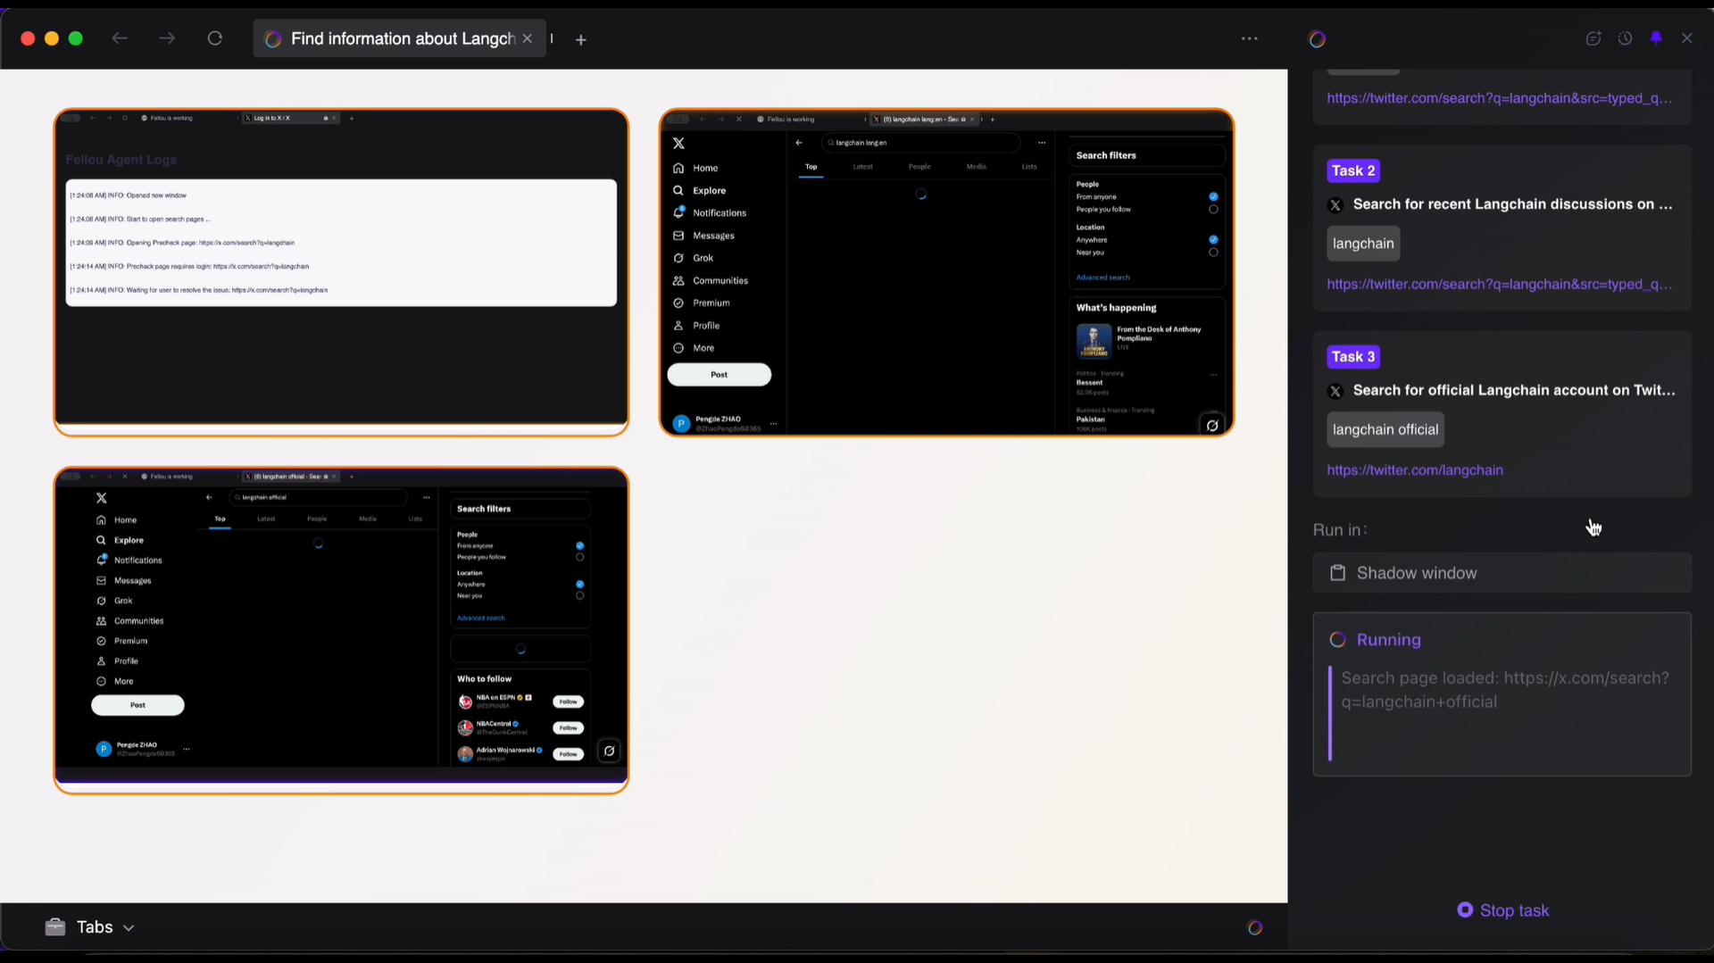Viewport: 1714px width, 963px height.
Task: Click the Grok floating icon in official window
Action: (609, 751)
